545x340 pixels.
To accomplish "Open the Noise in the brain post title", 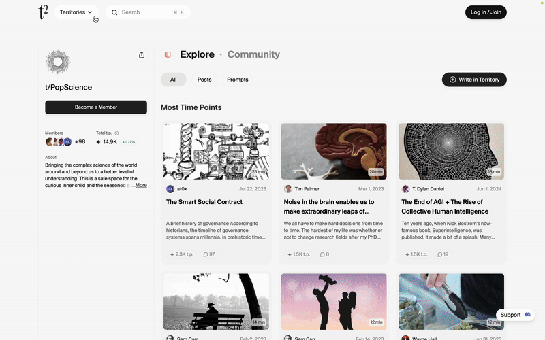I will point(329,207).
